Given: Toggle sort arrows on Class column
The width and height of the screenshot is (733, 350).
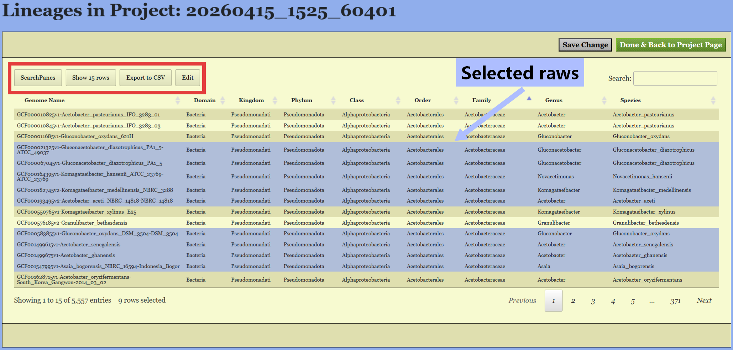Looking at the screenshot, I should [x=398, y=100].
